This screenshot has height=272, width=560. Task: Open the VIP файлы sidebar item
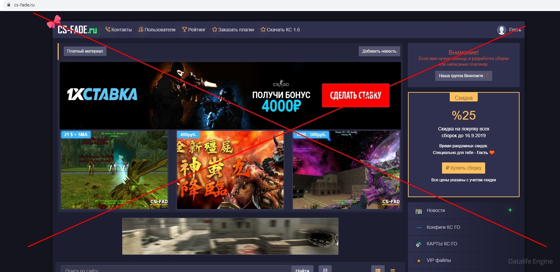click(464, 260)
